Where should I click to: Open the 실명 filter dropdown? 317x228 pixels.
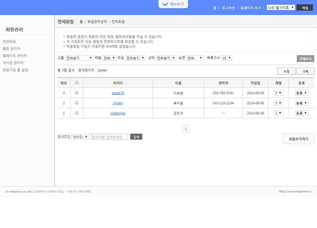coord(195,58)
